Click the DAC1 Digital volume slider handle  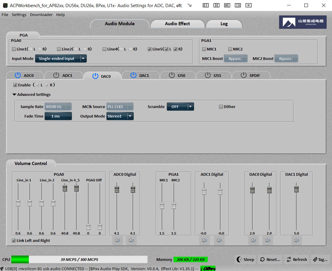click(296, 189)
